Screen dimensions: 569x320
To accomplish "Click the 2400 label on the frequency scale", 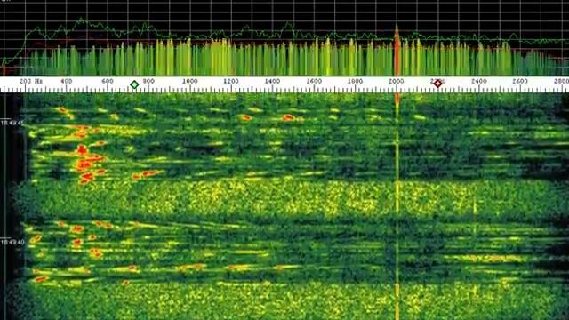I will (x=479, y=81).
